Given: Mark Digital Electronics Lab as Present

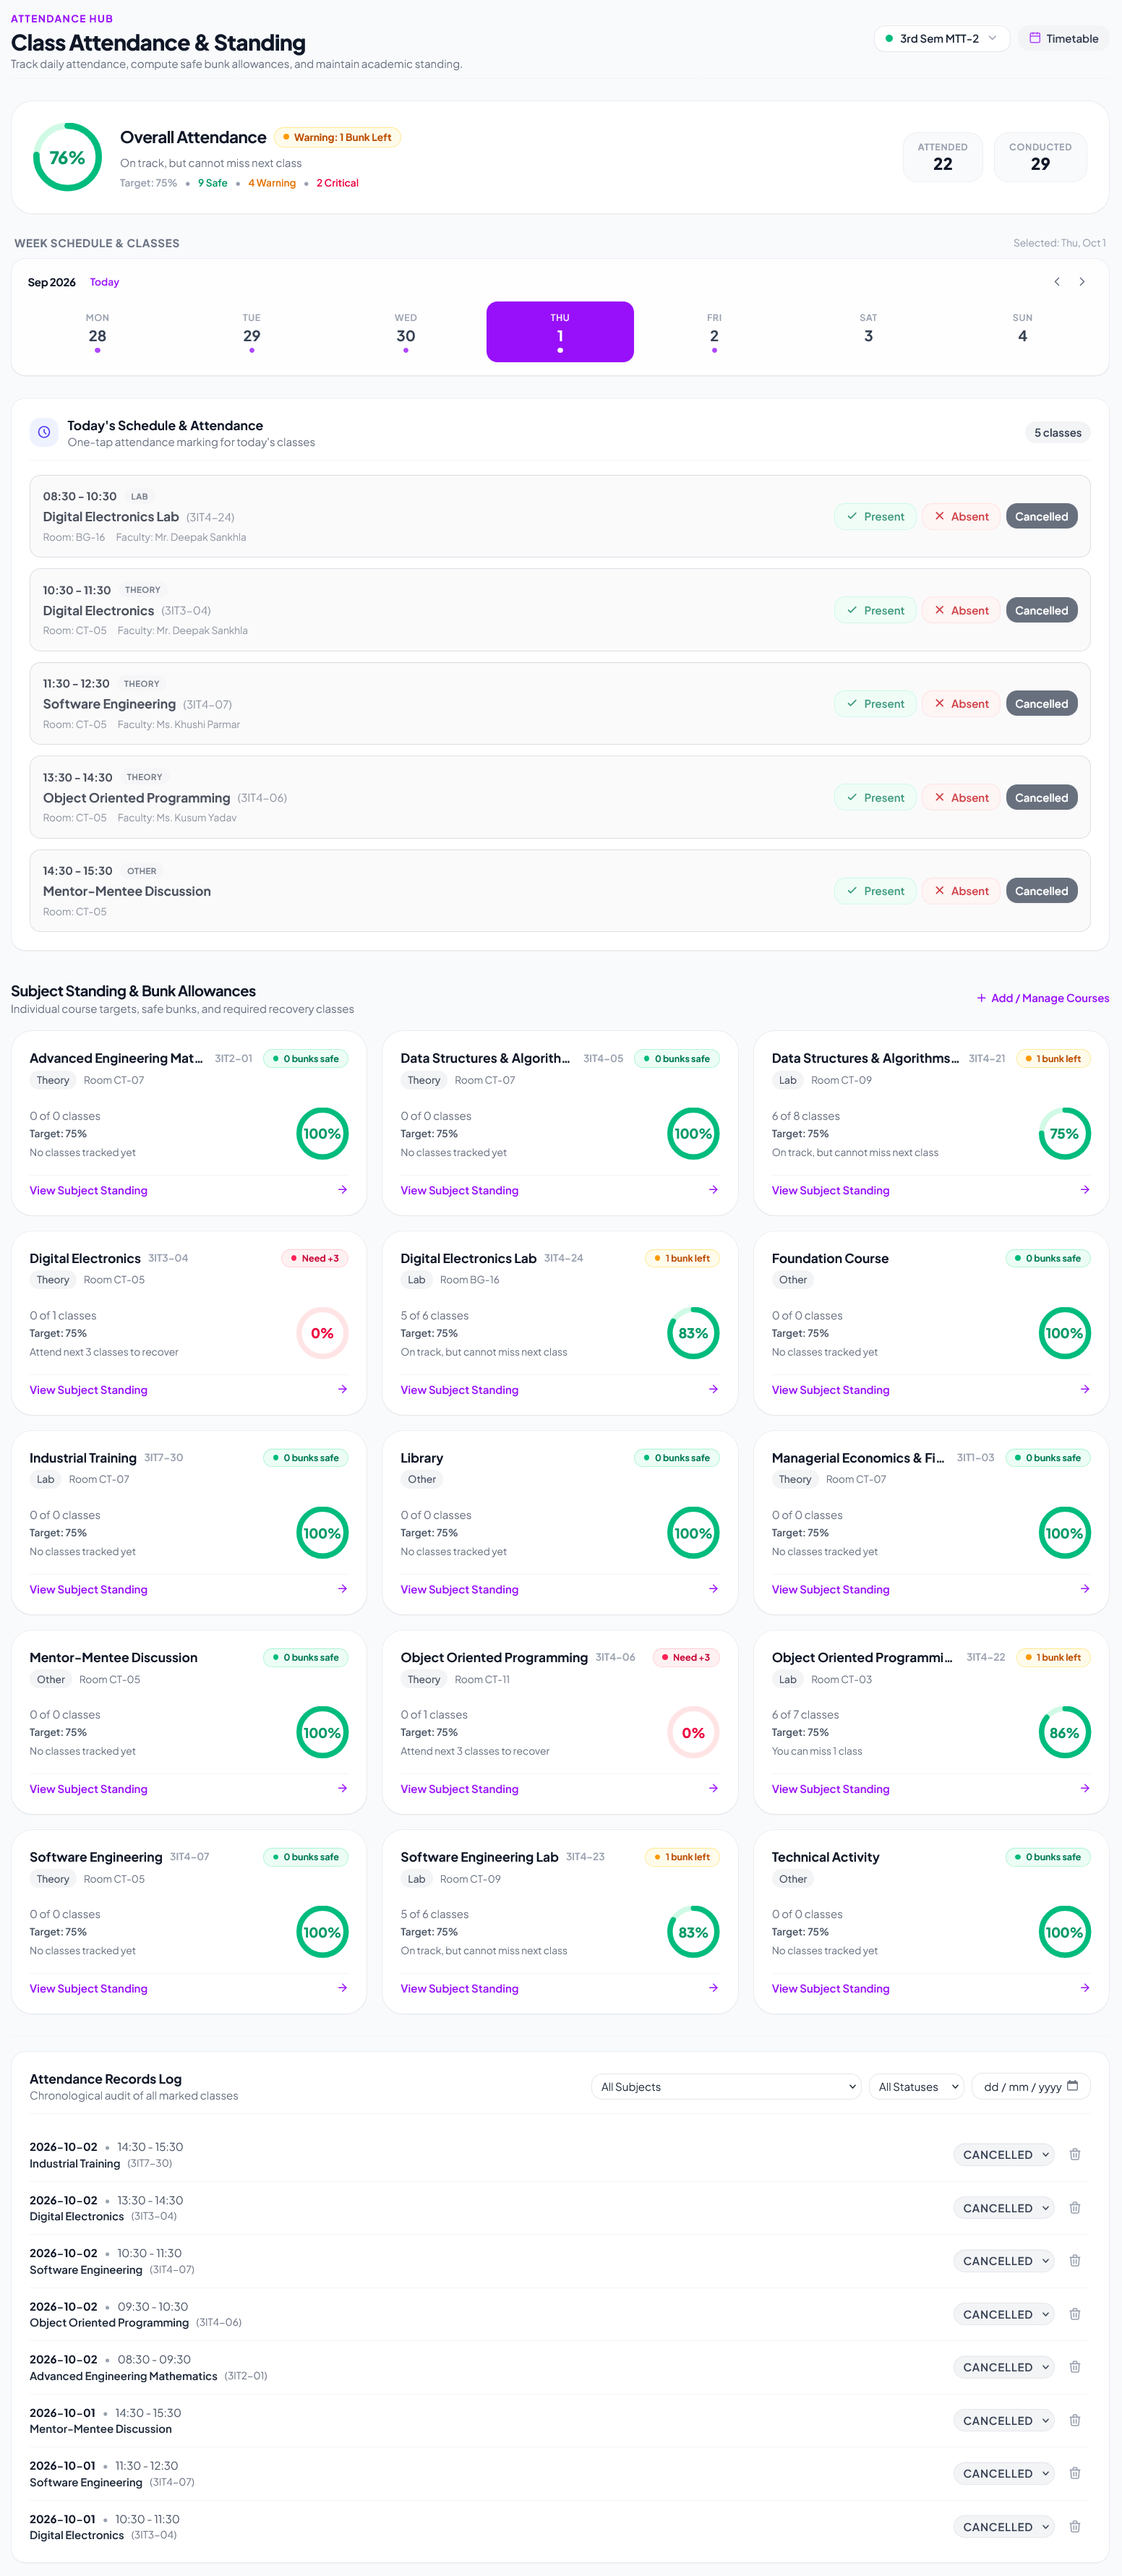Looking at the screenshot, I should click(875, 517).
